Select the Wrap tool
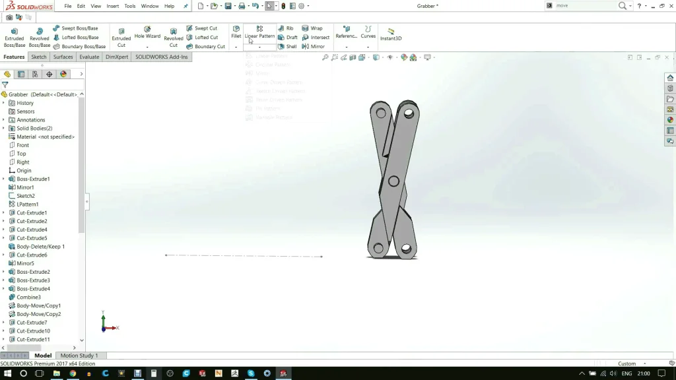This screenshot has height=380, width=676. 312,28
